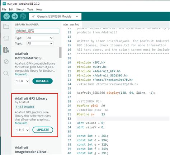Image resolution: width=170 pixels, height=155 pixels.
Task: Click the Adafruit_GFX library search field
Action: 37,31
